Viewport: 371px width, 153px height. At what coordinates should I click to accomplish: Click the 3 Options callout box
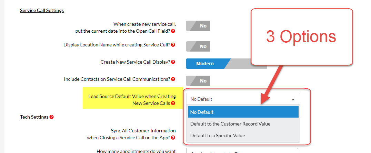point(301,36)
